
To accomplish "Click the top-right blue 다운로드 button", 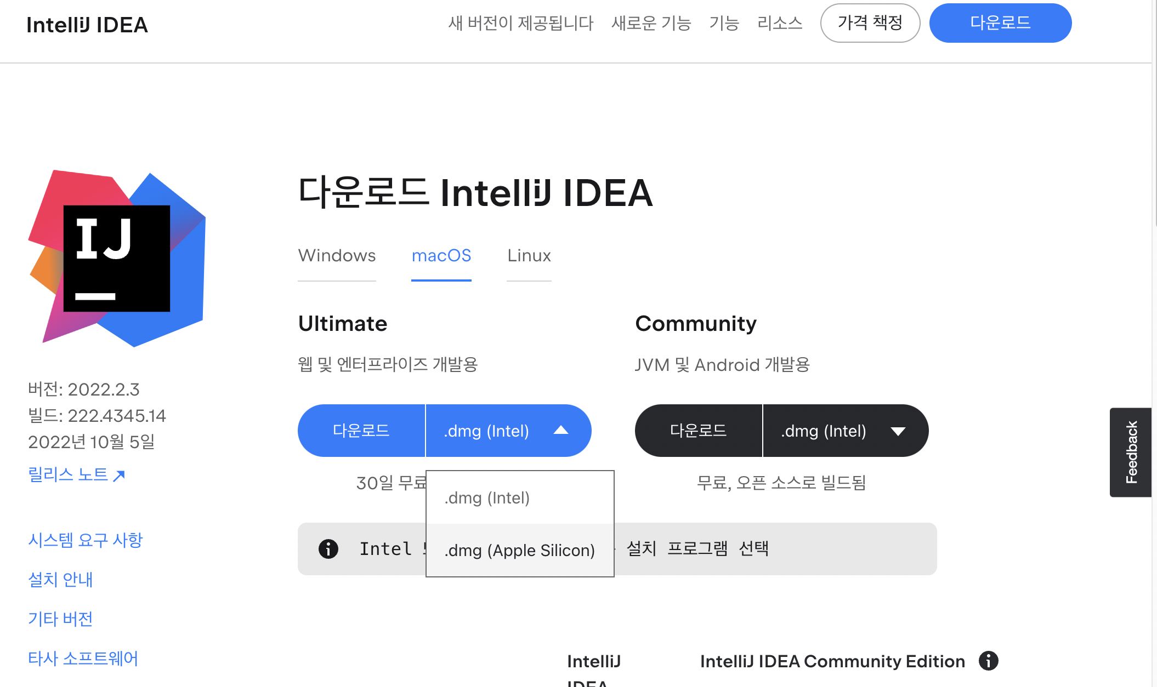I will 1000,23.
